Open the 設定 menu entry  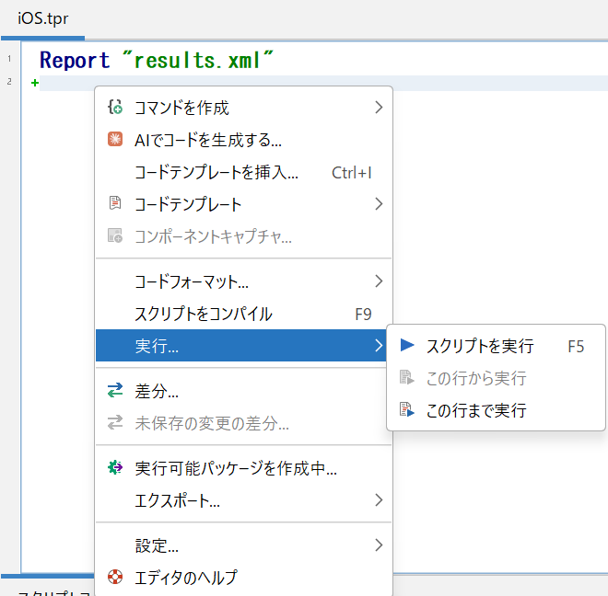(243, 545)
